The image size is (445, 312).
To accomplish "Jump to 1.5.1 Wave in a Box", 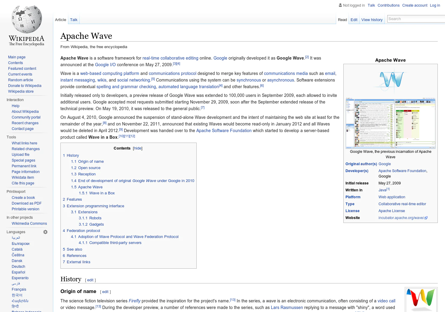I will click(x=97, y=193).
